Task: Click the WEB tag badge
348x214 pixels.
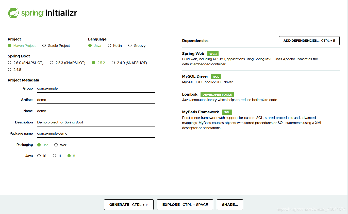Action: (213, 54)
